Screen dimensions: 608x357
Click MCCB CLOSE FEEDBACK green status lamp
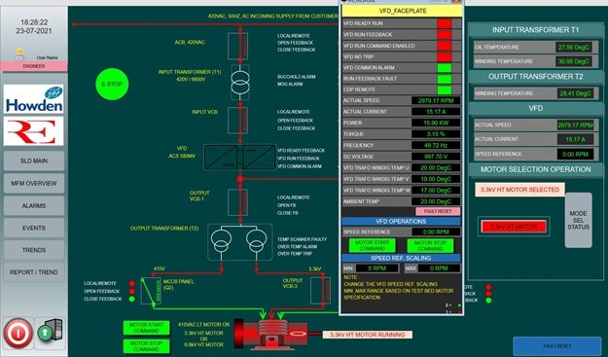click(132, 299)
